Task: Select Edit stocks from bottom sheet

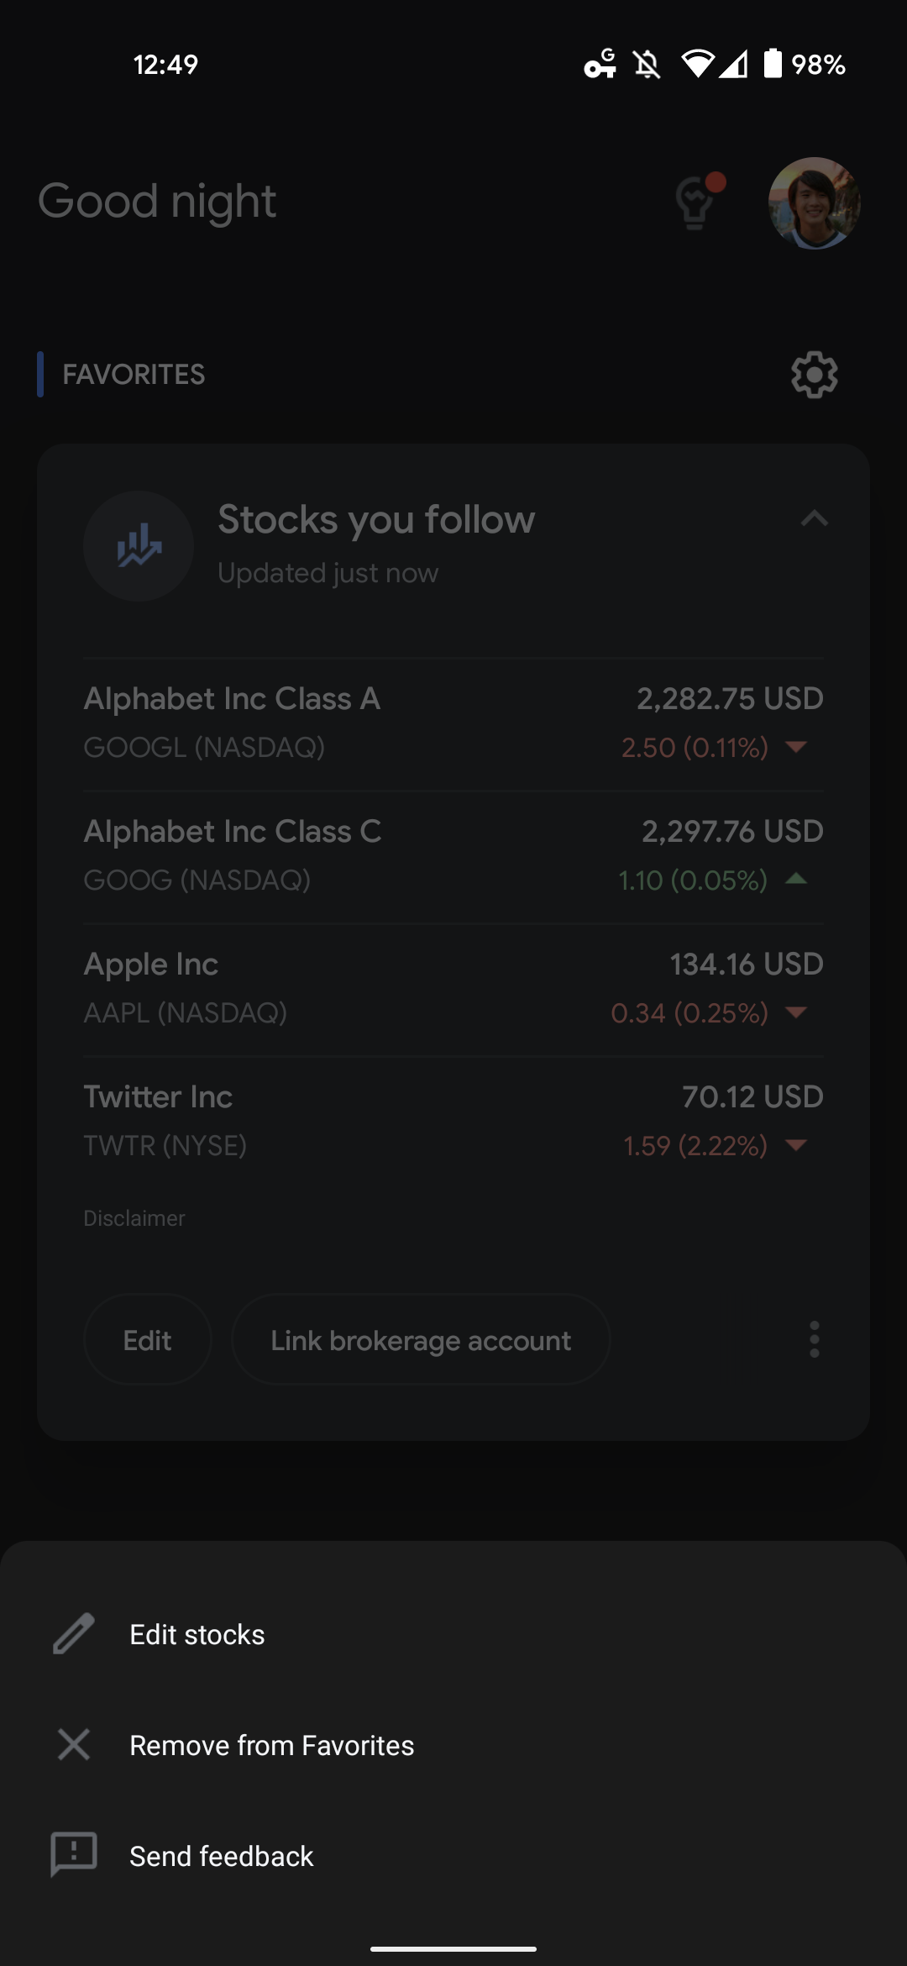Action: click(x=197, y=1634)
